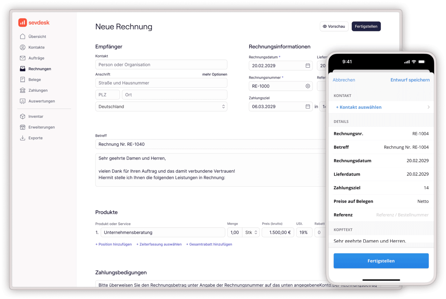
Task: Go to Aufträge menu item
Action: (x=36, y=58)
